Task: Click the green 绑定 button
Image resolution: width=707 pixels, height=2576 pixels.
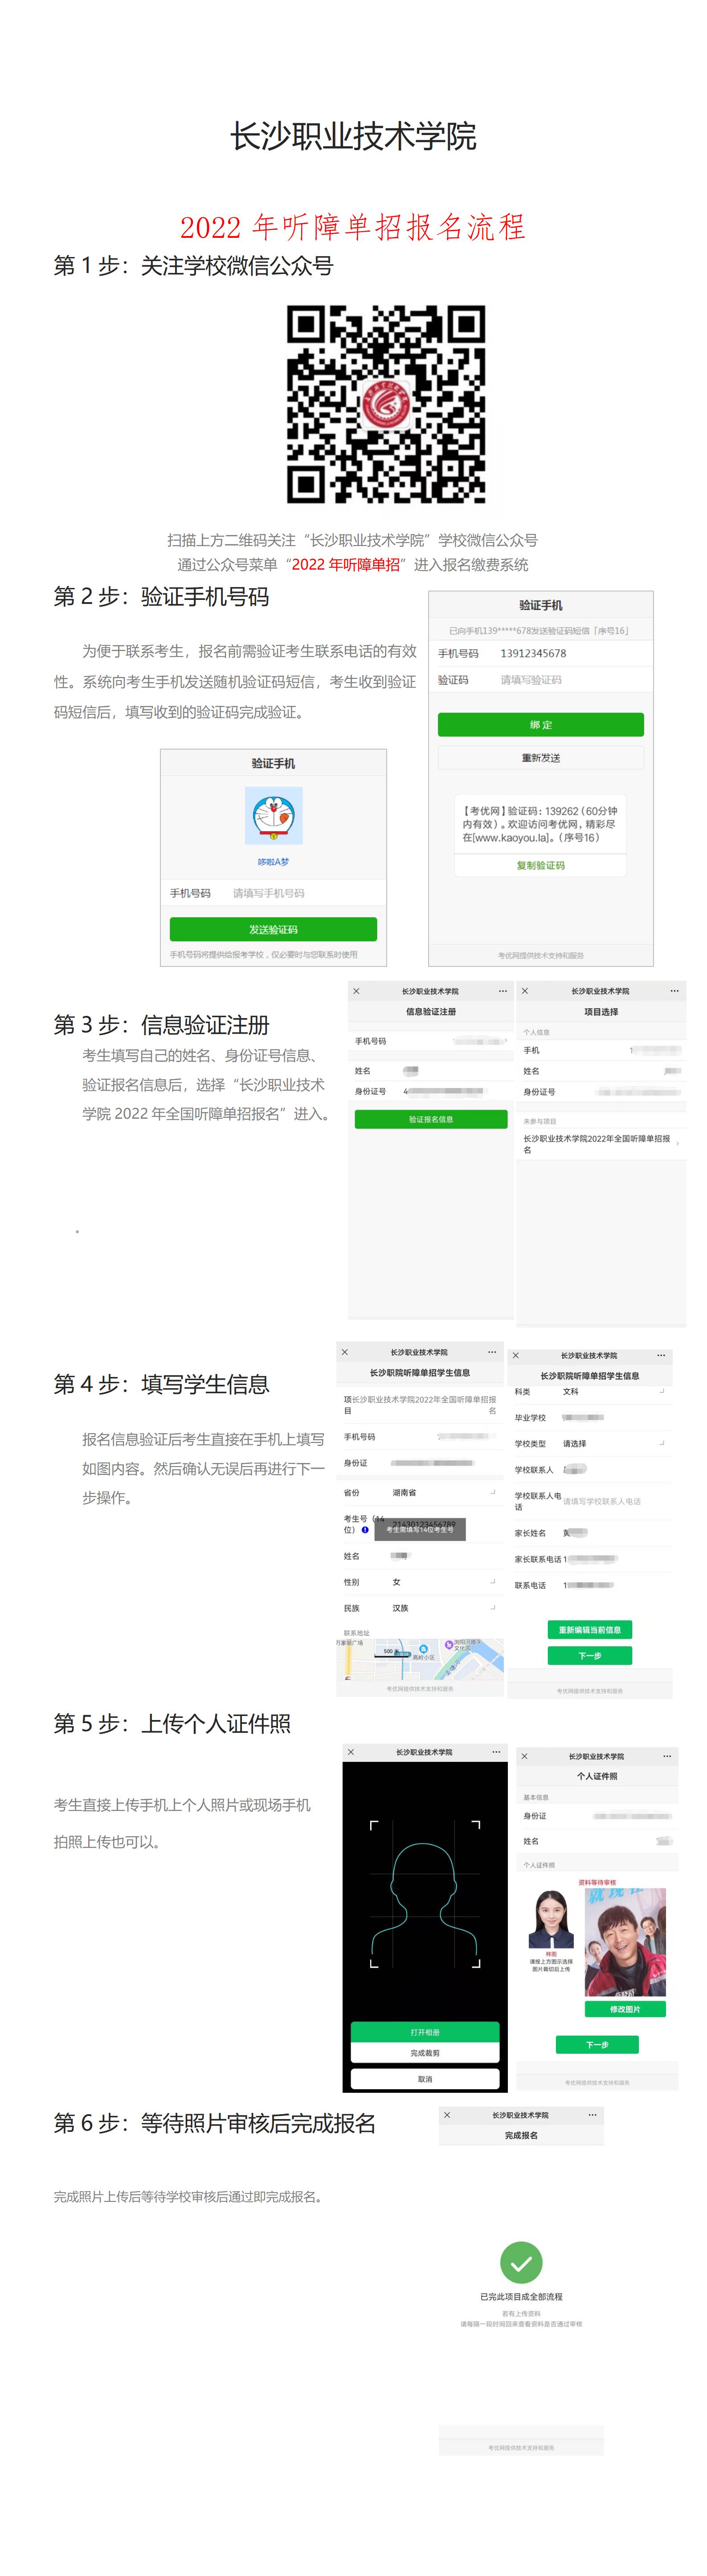Action: [x=541, y=725]
